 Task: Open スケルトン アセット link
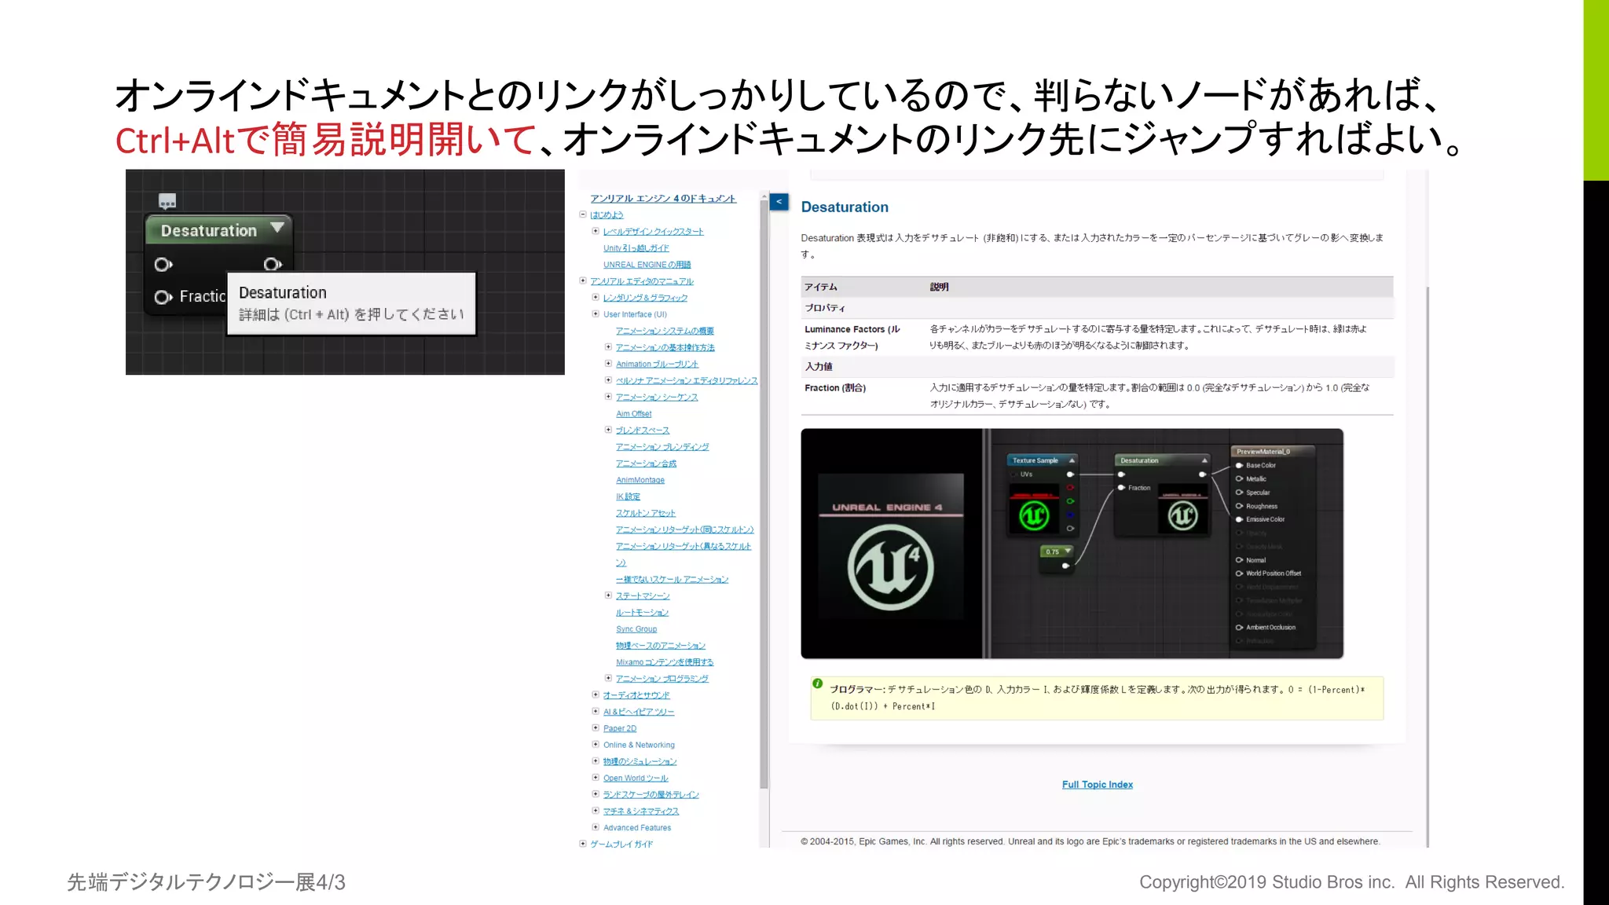(x=646, y=513)
